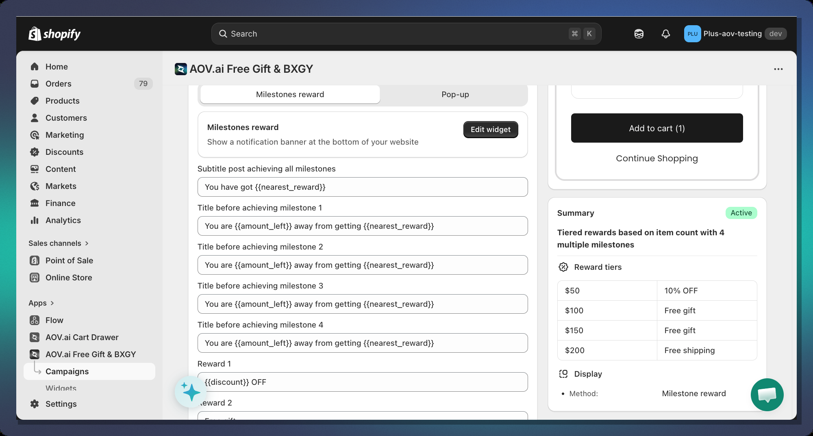Click the Edit widget button

[490, 130]
